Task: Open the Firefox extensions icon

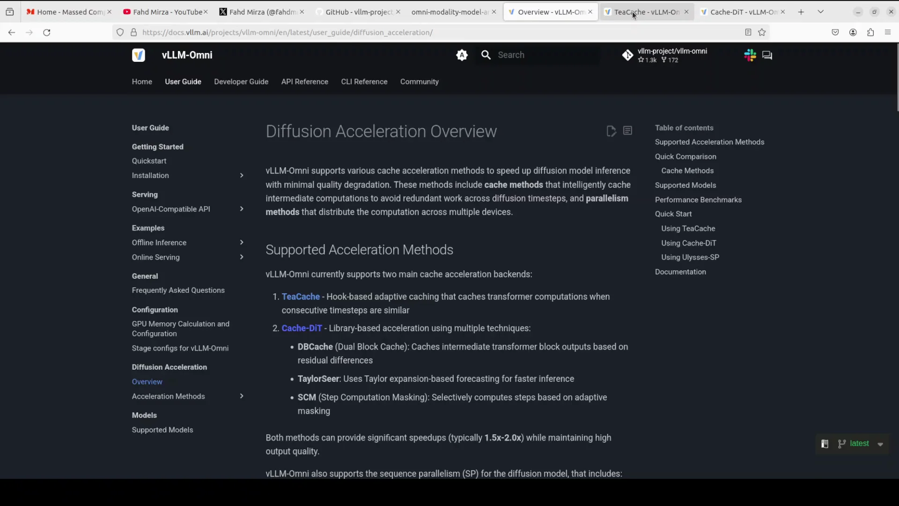Action: (x=870, y=32)
